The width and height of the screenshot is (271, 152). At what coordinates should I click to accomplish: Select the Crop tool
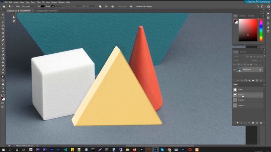click(x=3, y=29)
